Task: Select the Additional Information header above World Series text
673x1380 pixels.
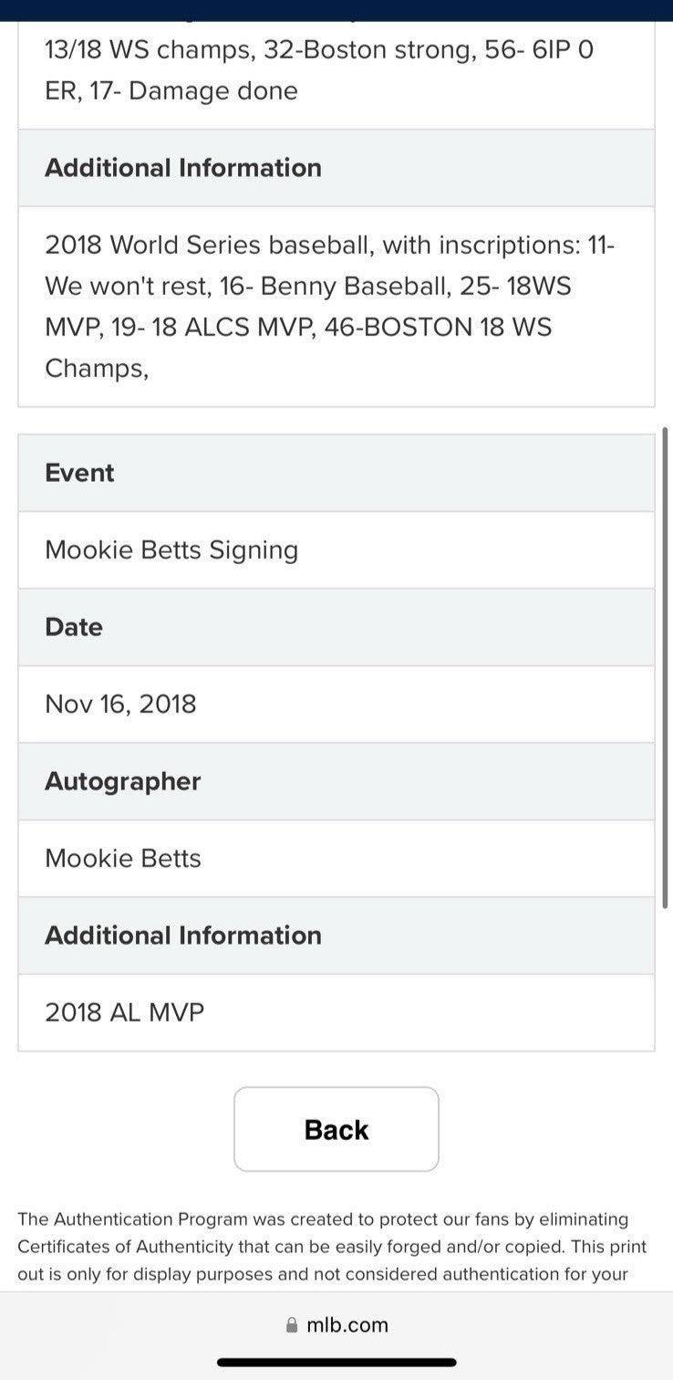Action: tap(336, 168)
